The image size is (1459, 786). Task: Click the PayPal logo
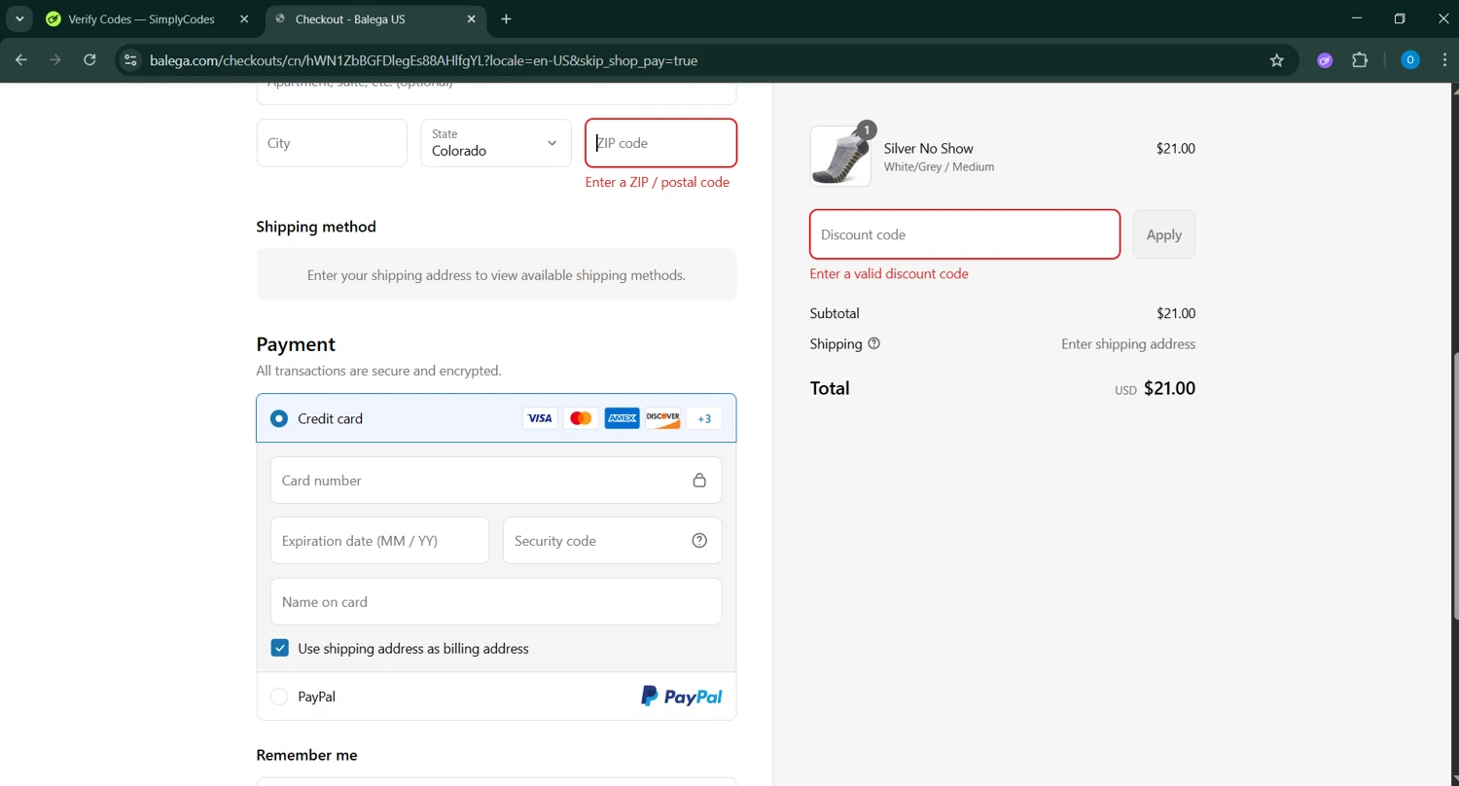pyautogui.click(x=681, y=697)
